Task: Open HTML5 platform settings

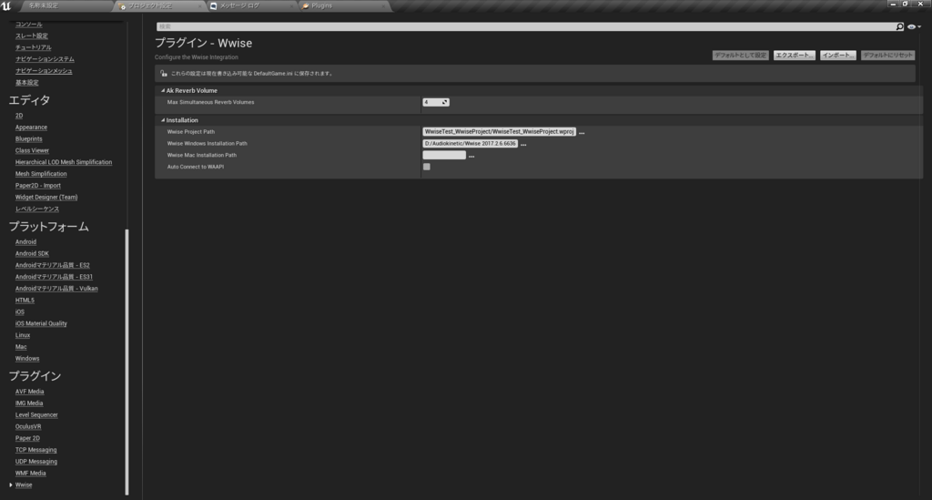Action: 25,301
